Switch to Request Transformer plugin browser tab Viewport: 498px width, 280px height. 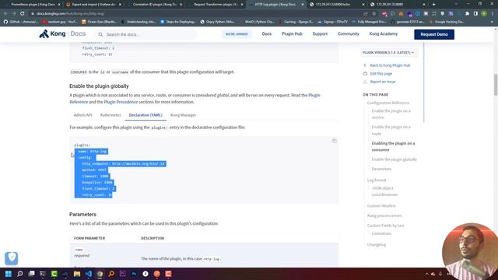point(215,5)
